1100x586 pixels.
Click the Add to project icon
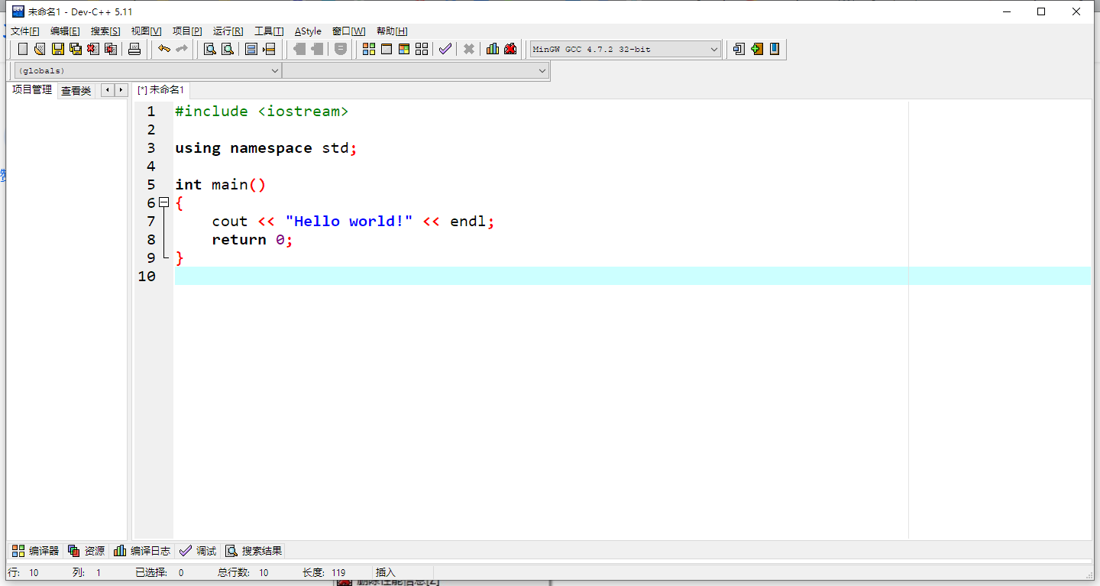pyautogui.click(x=299, y=49)
